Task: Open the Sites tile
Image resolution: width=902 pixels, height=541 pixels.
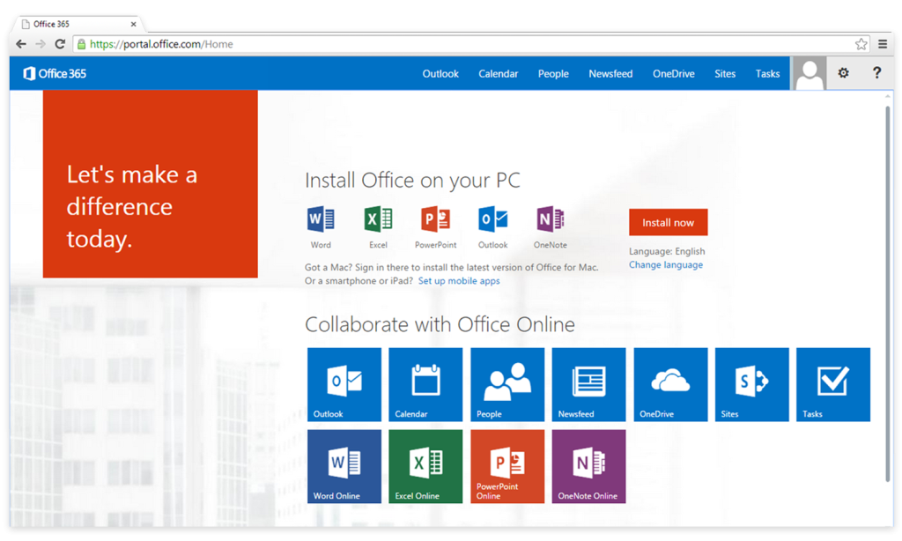Action: click(752, 384)
